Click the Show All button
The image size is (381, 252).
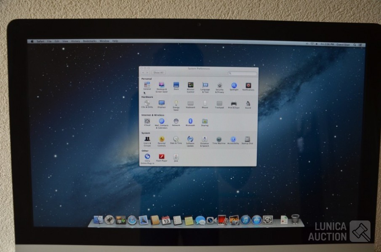click(158, 73)
